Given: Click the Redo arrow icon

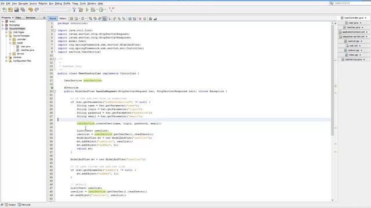Looking at the screenshot, I should pyautogui.click(x=37, y=10).
